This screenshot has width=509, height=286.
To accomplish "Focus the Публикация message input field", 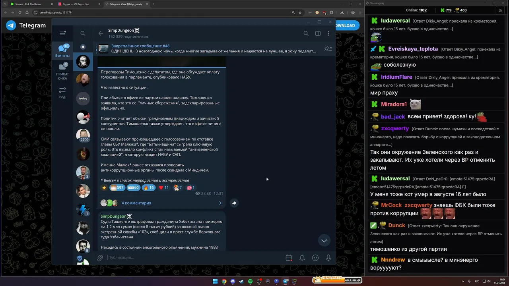I will coord(195,258).
